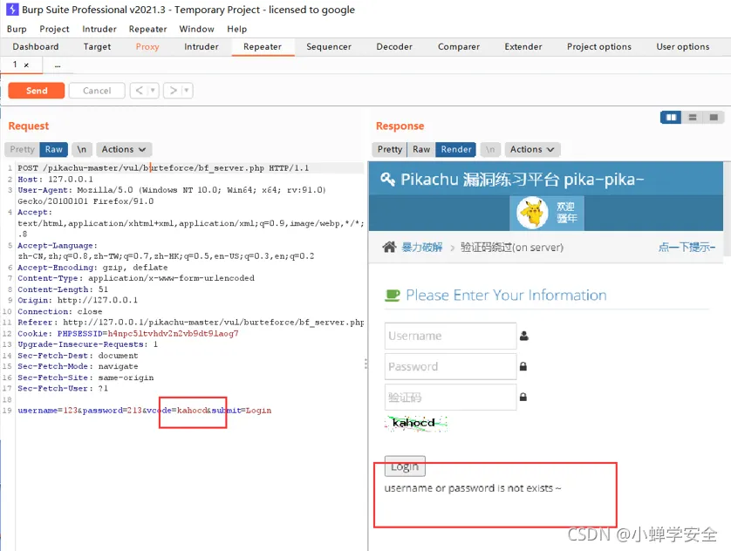The width and height of the screenshot is (731, 551).
Task: Open back history dropdown arrow
Action: coord(153,91)
